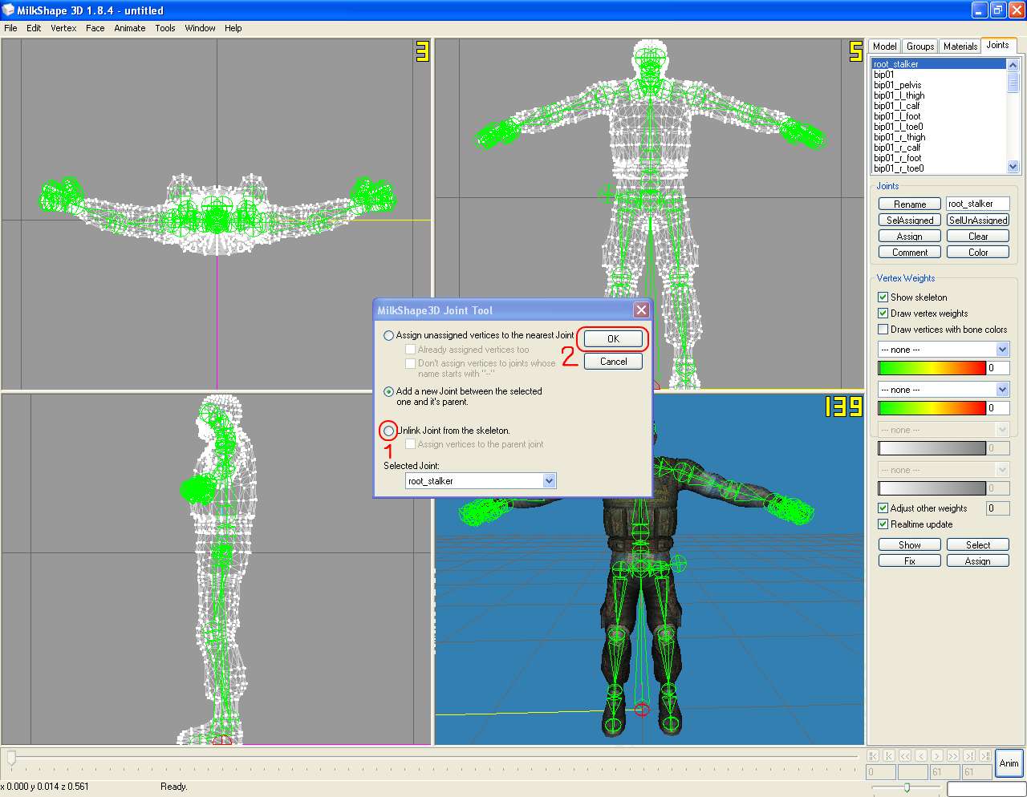Open the Tools menu
Image resolution: width=1027 pixels, height=797 pixels.
click(165, 28)
